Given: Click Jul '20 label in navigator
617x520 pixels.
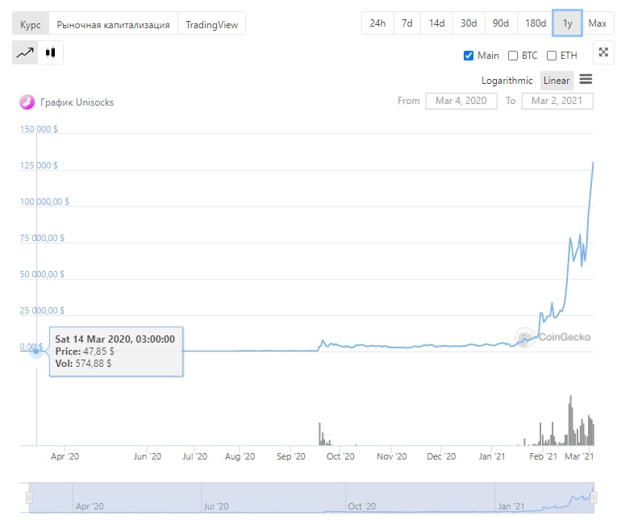Looking at the screenshot, I should click(x=216, y=506).
